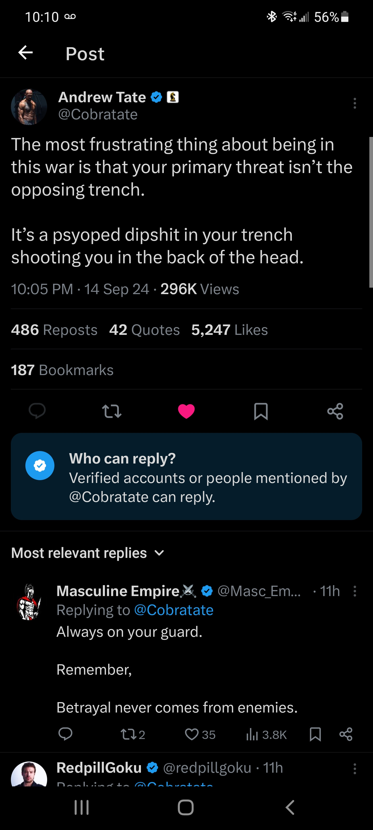Viewport: 373px width, 830px height.
Task: Open the 42 Quotes list
Action: (x=144, y=330)
